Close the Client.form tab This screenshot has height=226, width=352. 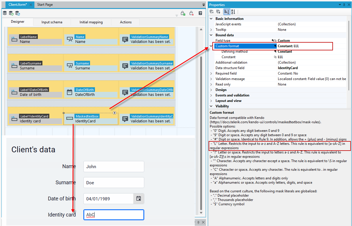(31, 5)
